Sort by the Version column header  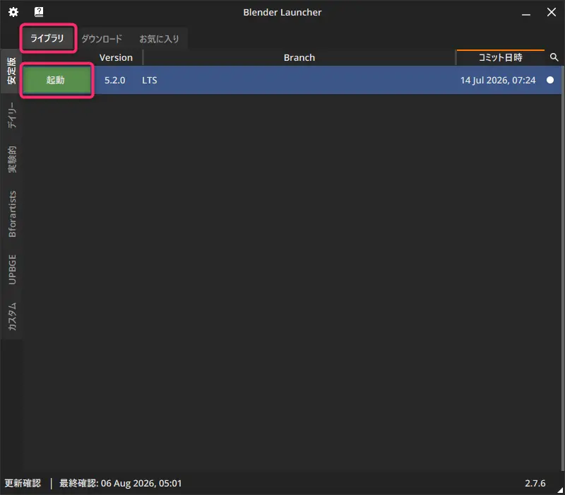(116, 58)
